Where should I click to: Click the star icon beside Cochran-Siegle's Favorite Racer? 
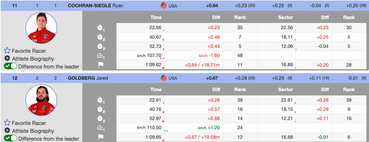[7, 51]
